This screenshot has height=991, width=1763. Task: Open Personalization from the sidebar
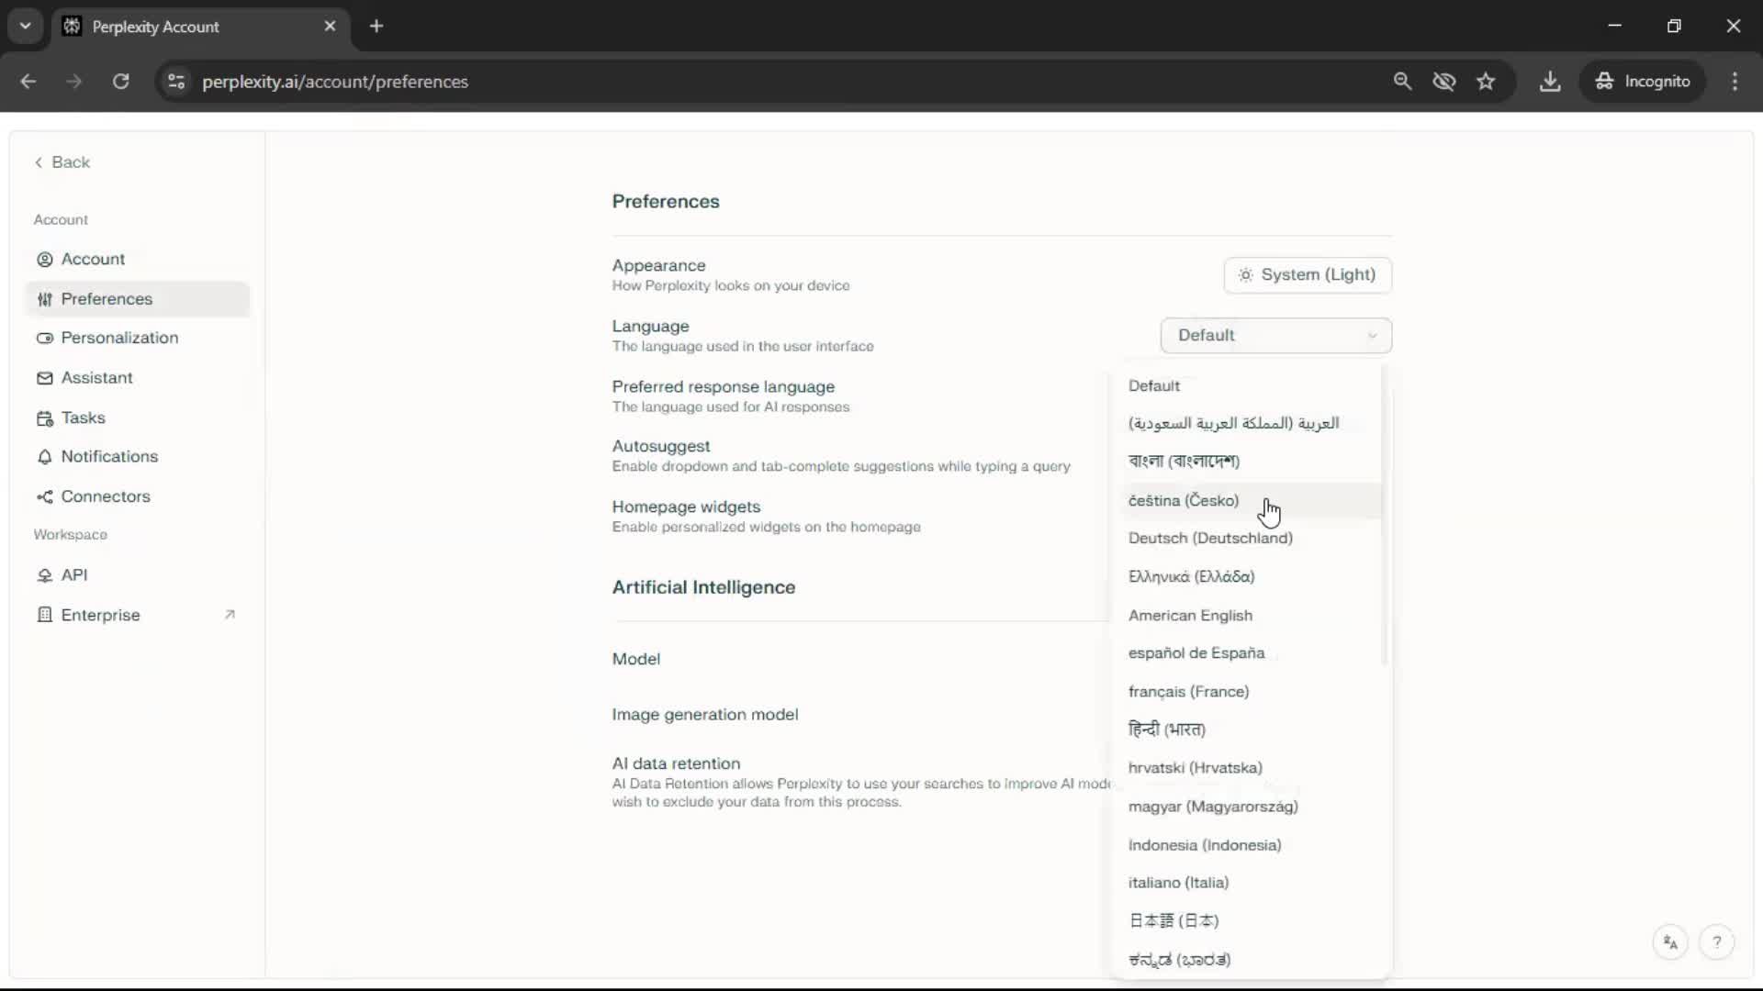119,338
